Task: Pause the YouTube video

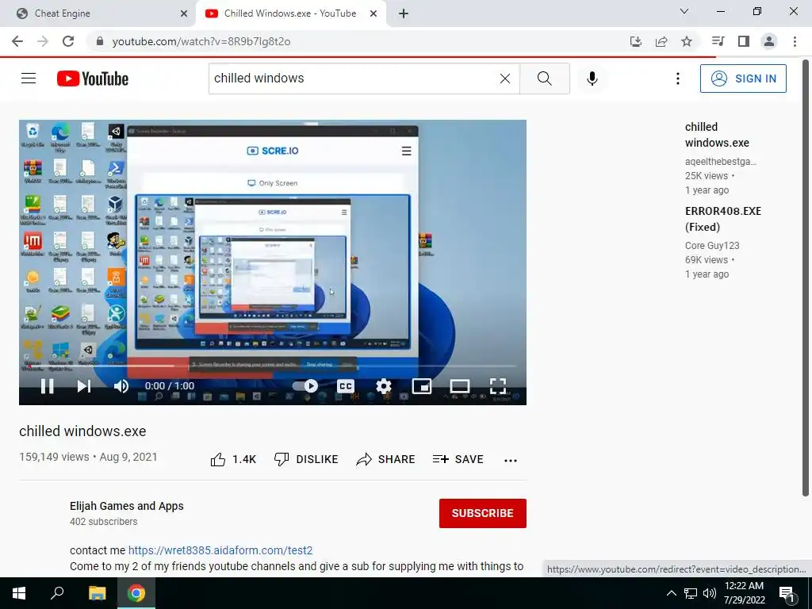Action: (x=47, y=386)
